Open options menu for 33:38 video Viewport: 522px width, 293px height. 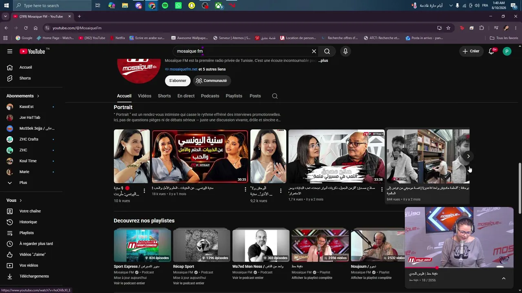click(x=382, y=190)
